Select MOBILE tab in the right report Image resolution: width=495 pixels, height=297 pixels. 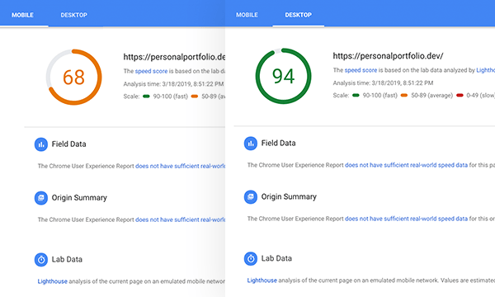coord(247,15)
